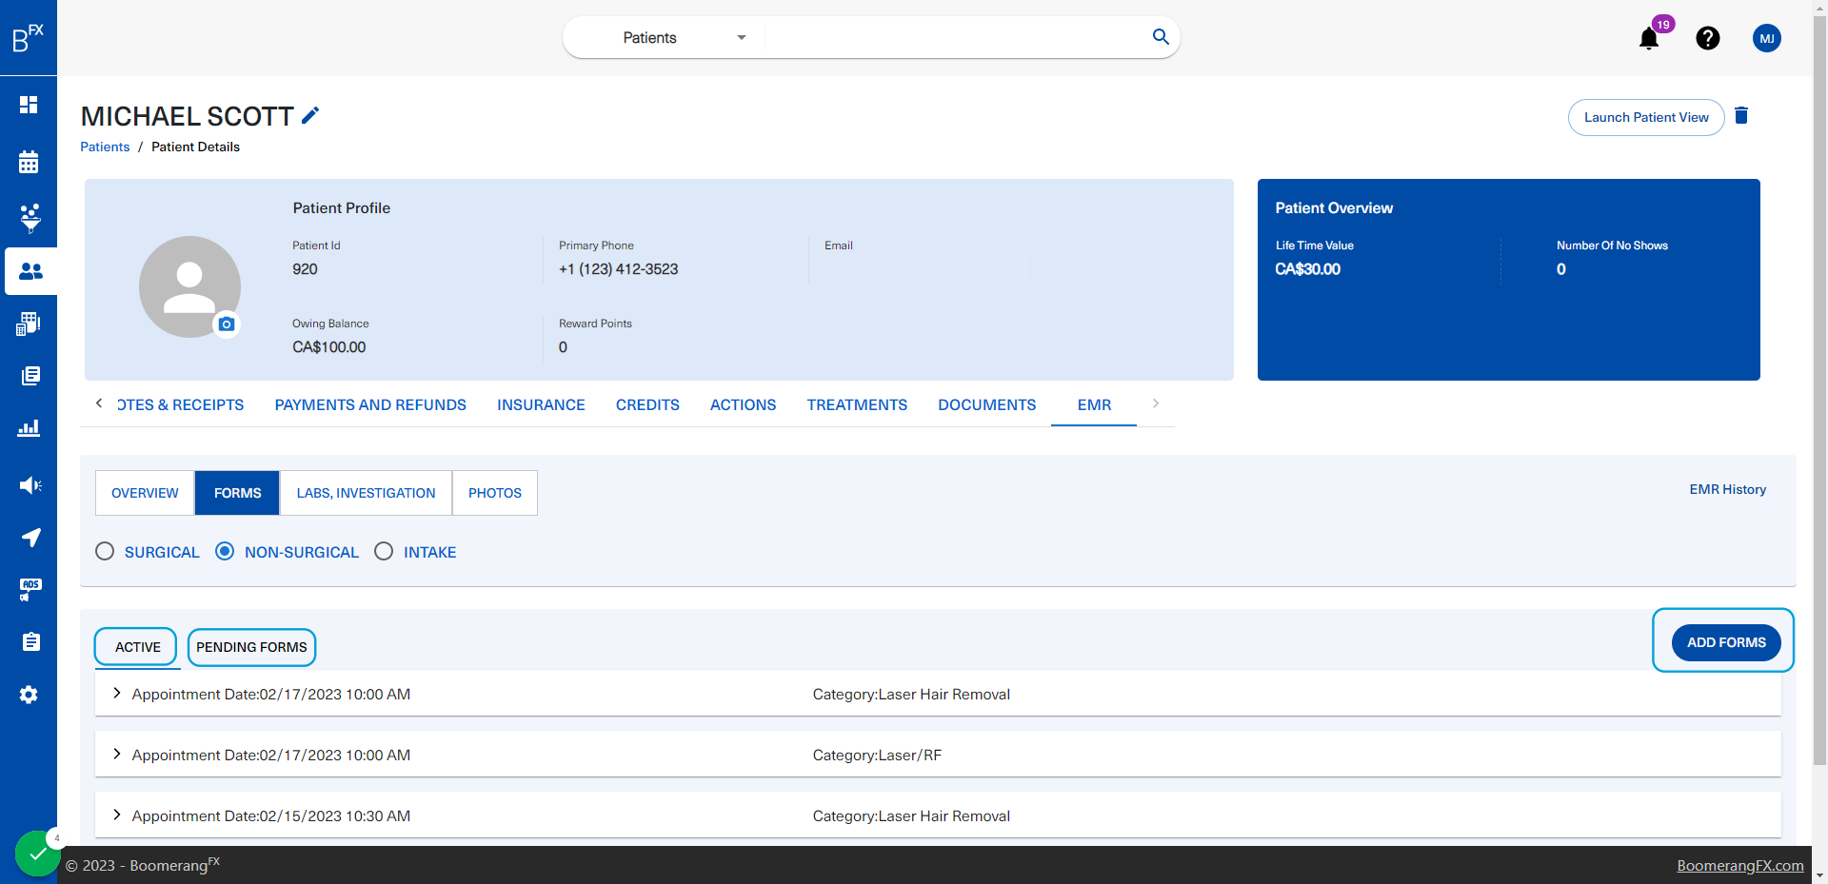Select the SURGICAL radio button

click(105, 552)
